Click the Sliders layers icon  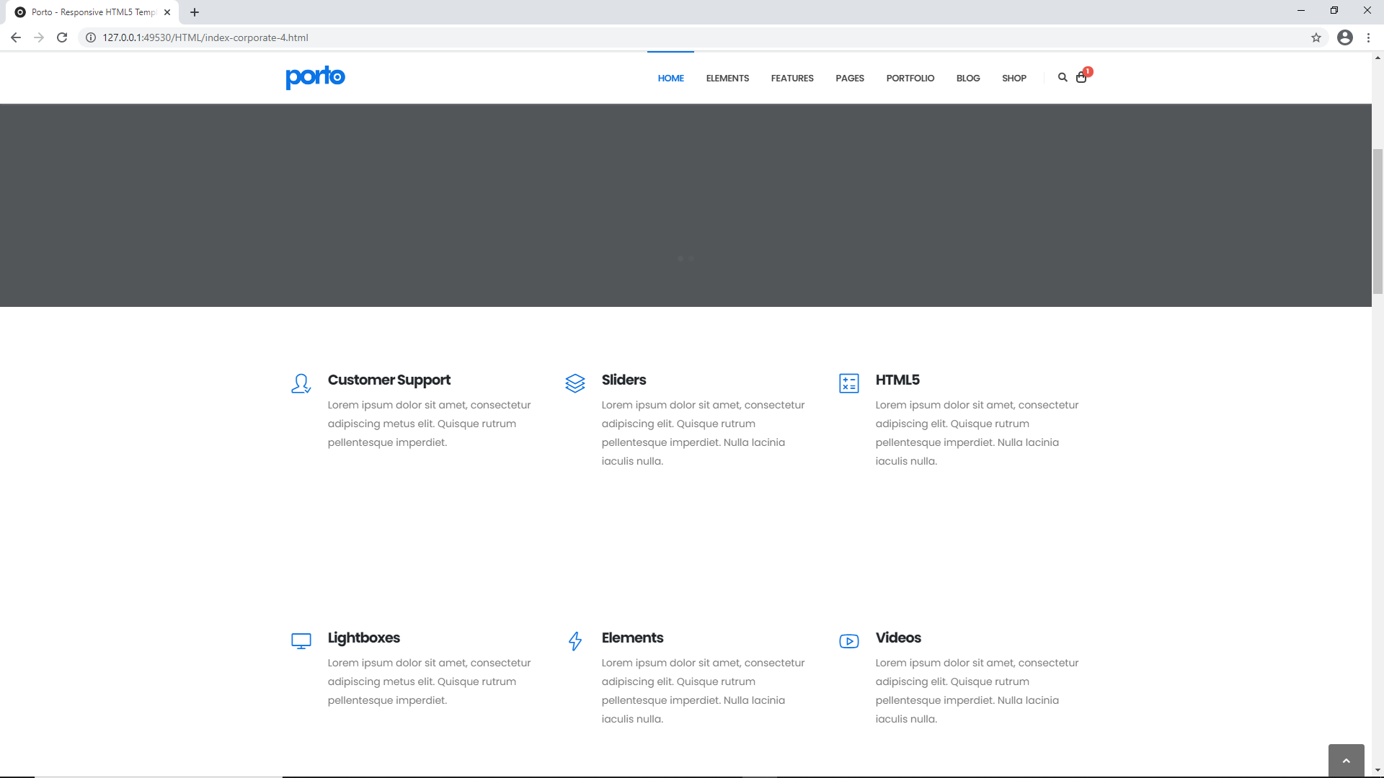click(575, 383)
